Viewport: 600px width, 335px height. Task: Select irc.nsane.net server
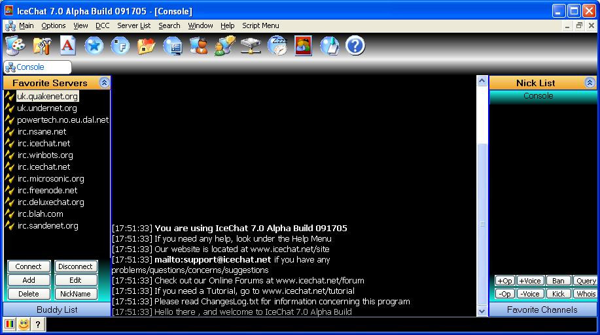pyautogui.click(x=42, y=132)
